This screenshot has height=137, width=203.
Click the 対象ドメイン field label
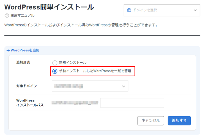tap(26, 86)
